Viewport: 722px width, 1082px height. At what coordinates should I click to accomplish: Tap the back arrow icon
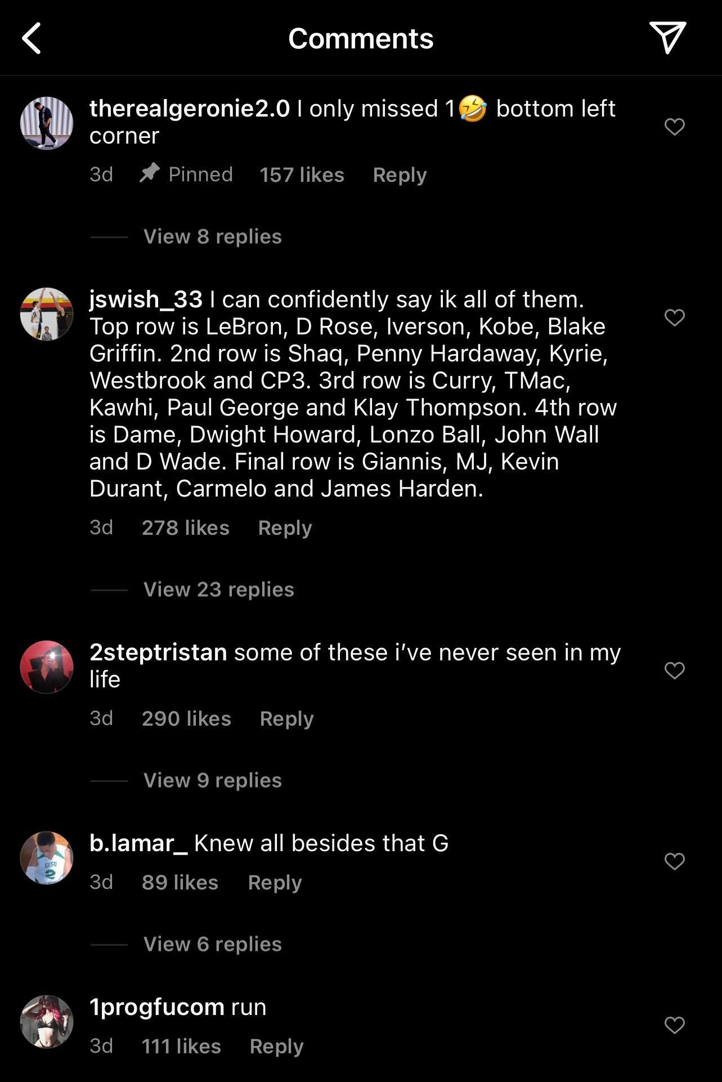(32, 38)
